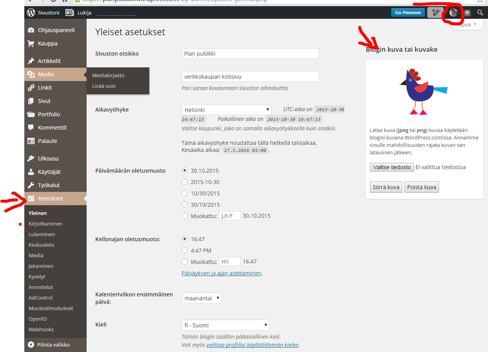Open the Päiväyksen ja ajan asettaminen link

click(221, 273)
